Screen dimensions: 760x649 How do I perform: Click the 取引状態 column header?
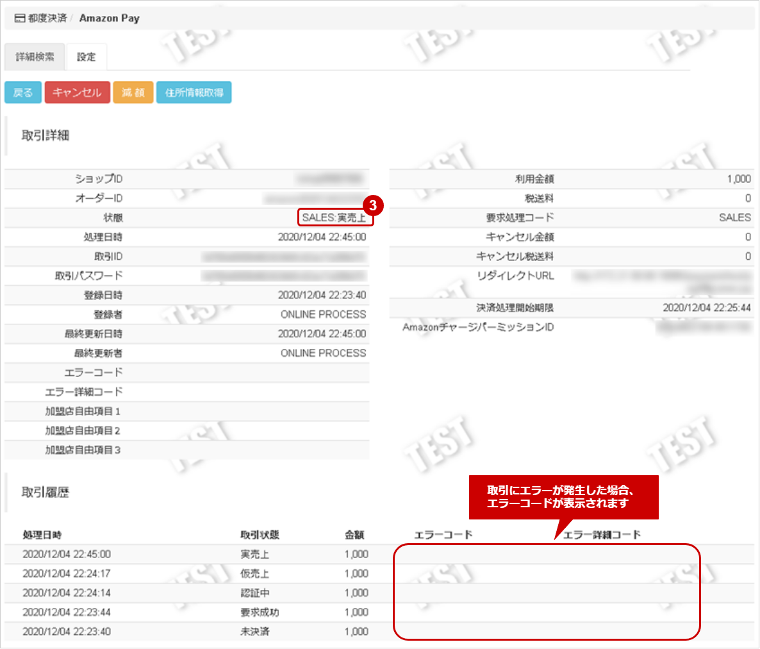pos(260,535)
